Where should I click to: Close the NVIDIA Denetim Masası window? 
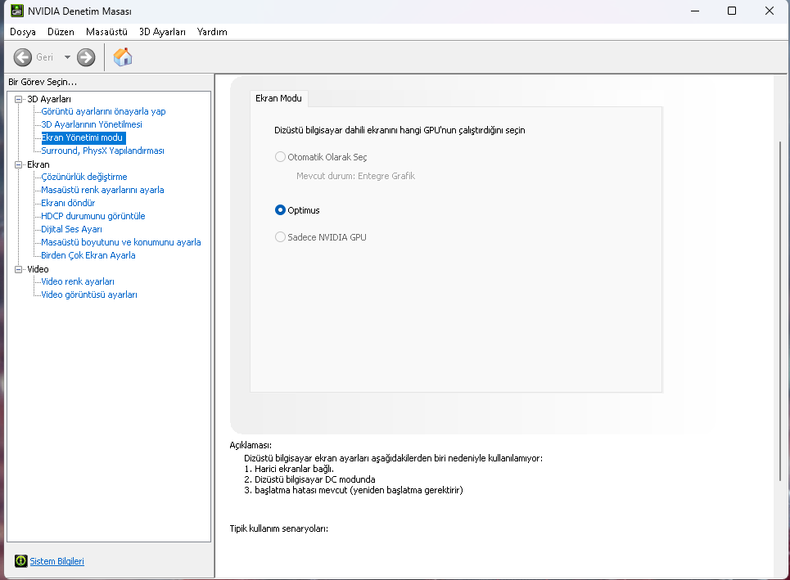click(770, 11)
